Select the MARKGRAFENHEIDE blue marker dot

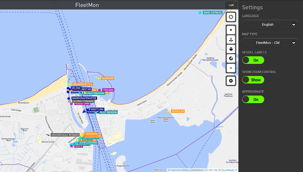[69, 98]
